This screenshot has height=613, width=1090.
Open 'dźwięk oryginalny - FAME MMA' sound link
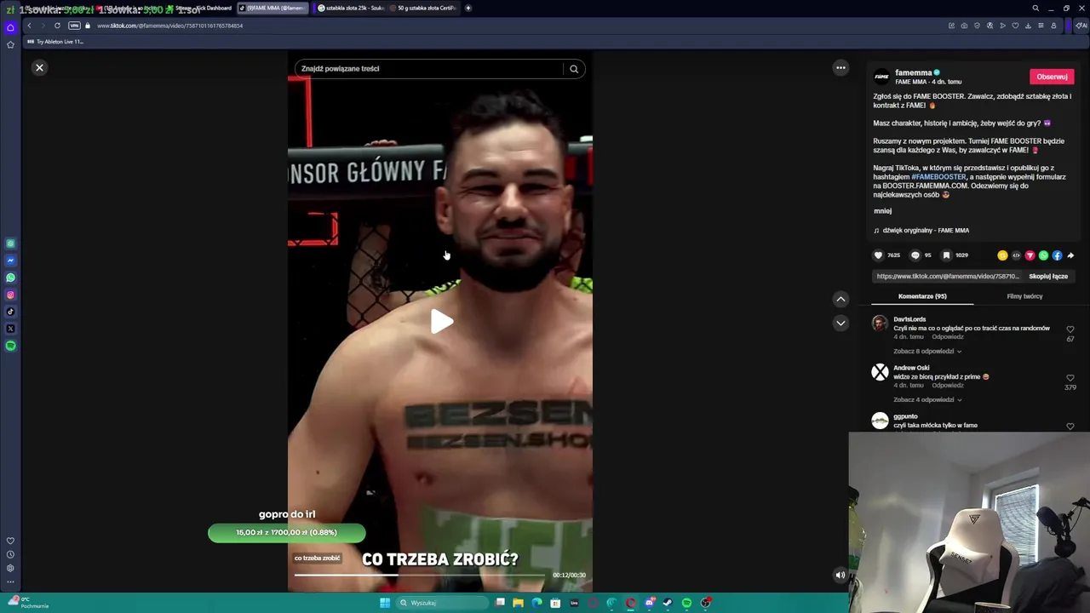click(926, 231)
